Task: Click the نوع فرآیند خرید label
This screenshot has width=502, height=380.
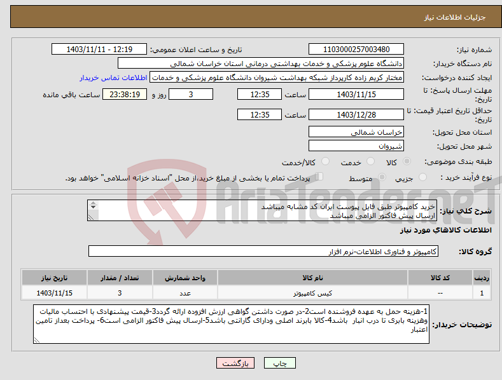Action: [466, 177]
